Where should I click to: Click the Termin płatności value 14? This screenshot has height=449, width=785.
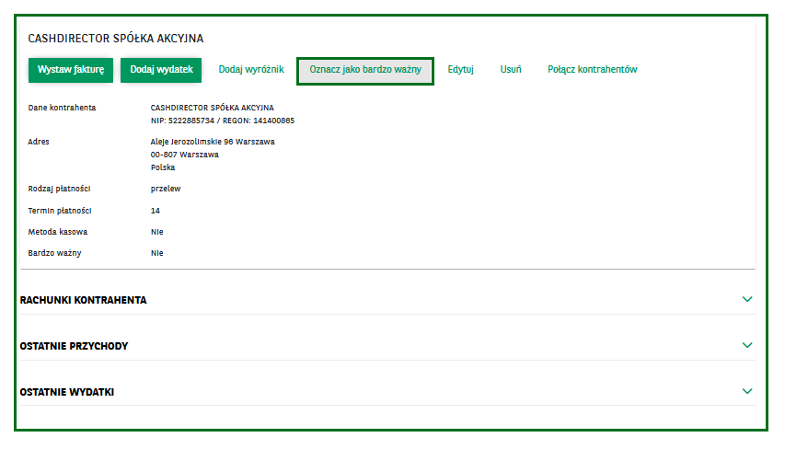coord(156,211)
